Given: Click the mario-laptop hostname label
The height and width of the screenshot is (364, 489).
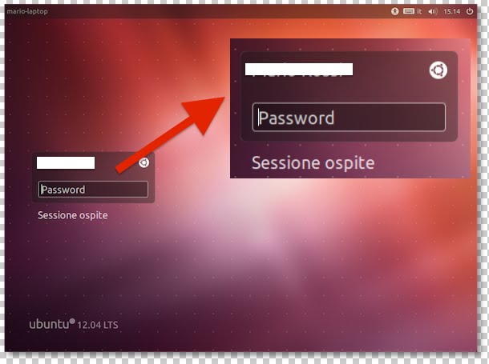Looking at the screenshot, I should [x=27, y=11].
